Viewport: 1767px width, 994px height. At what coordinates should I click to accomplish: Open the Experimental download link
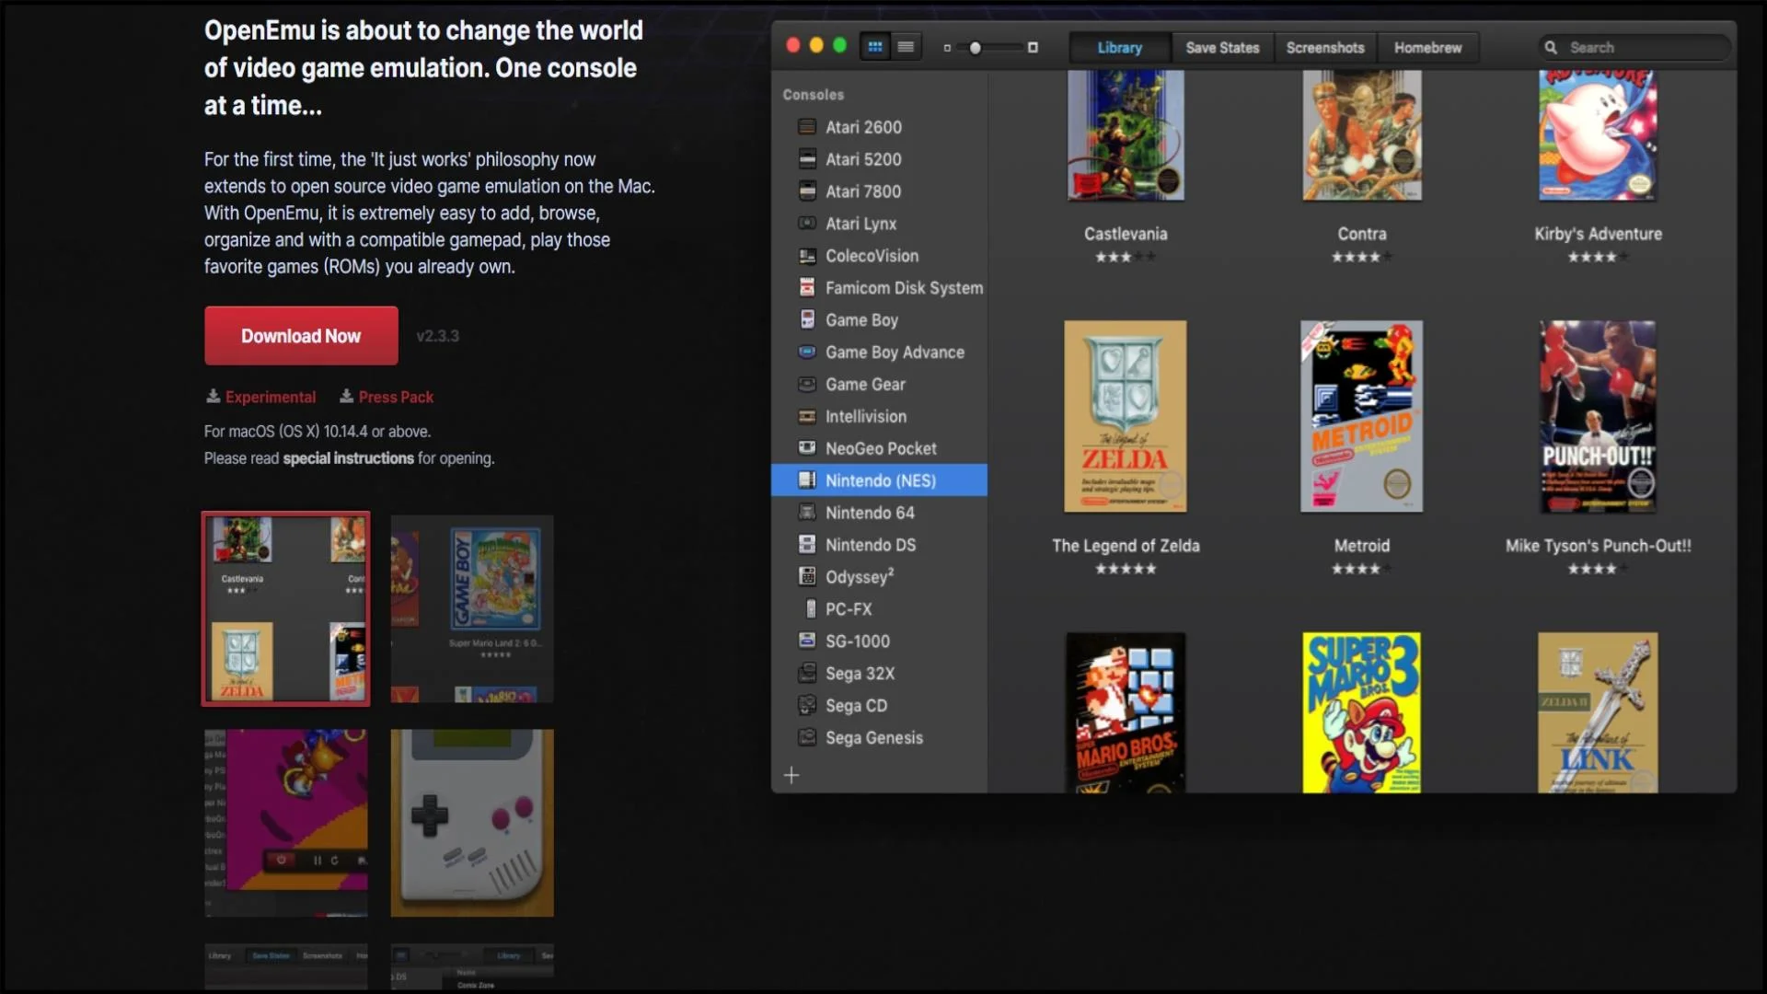[x=271, y=397]
